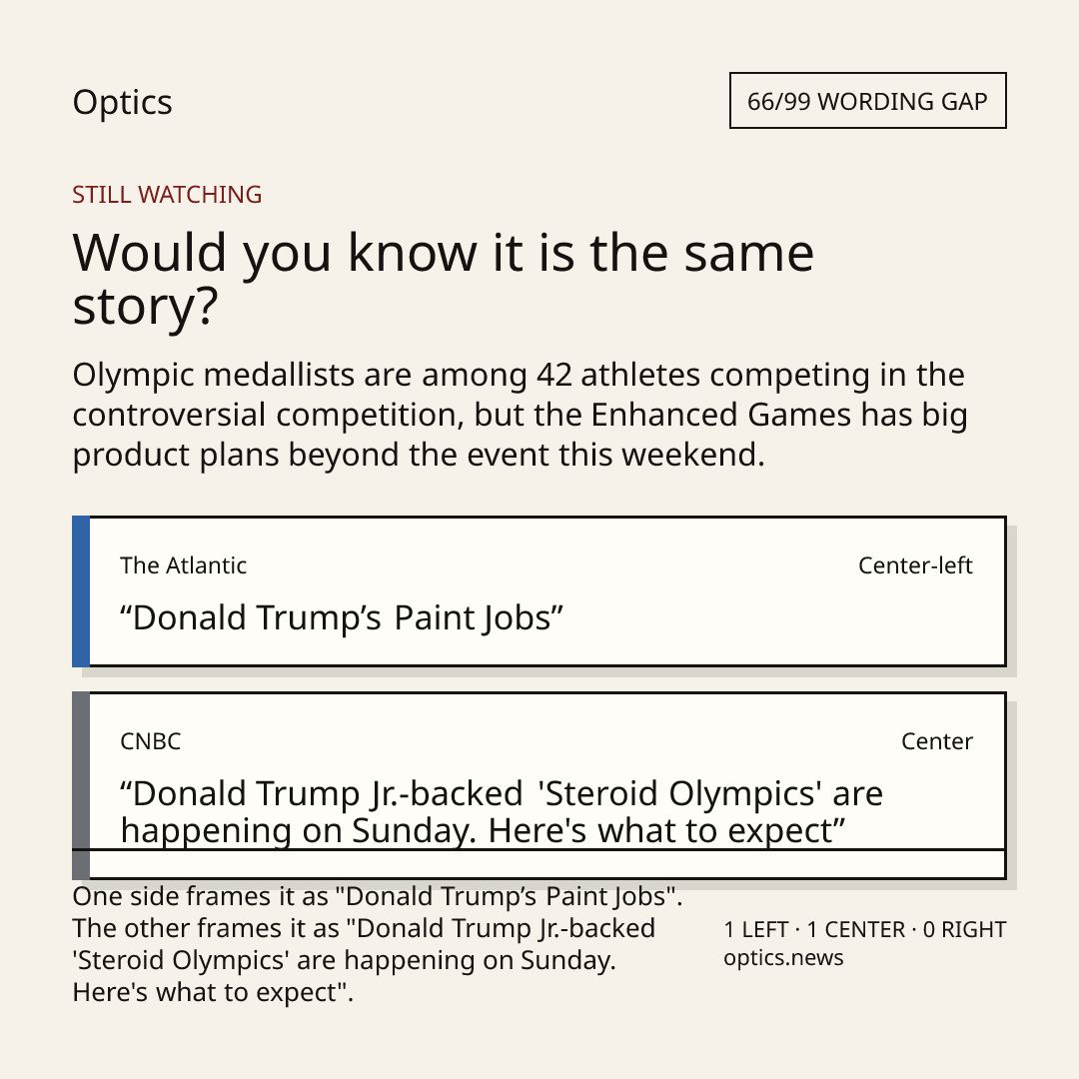This screenshot has width=1079, height=1079.
Task: Click the headline 'Would you know it is the same story?'
Action: coord(444,279)
